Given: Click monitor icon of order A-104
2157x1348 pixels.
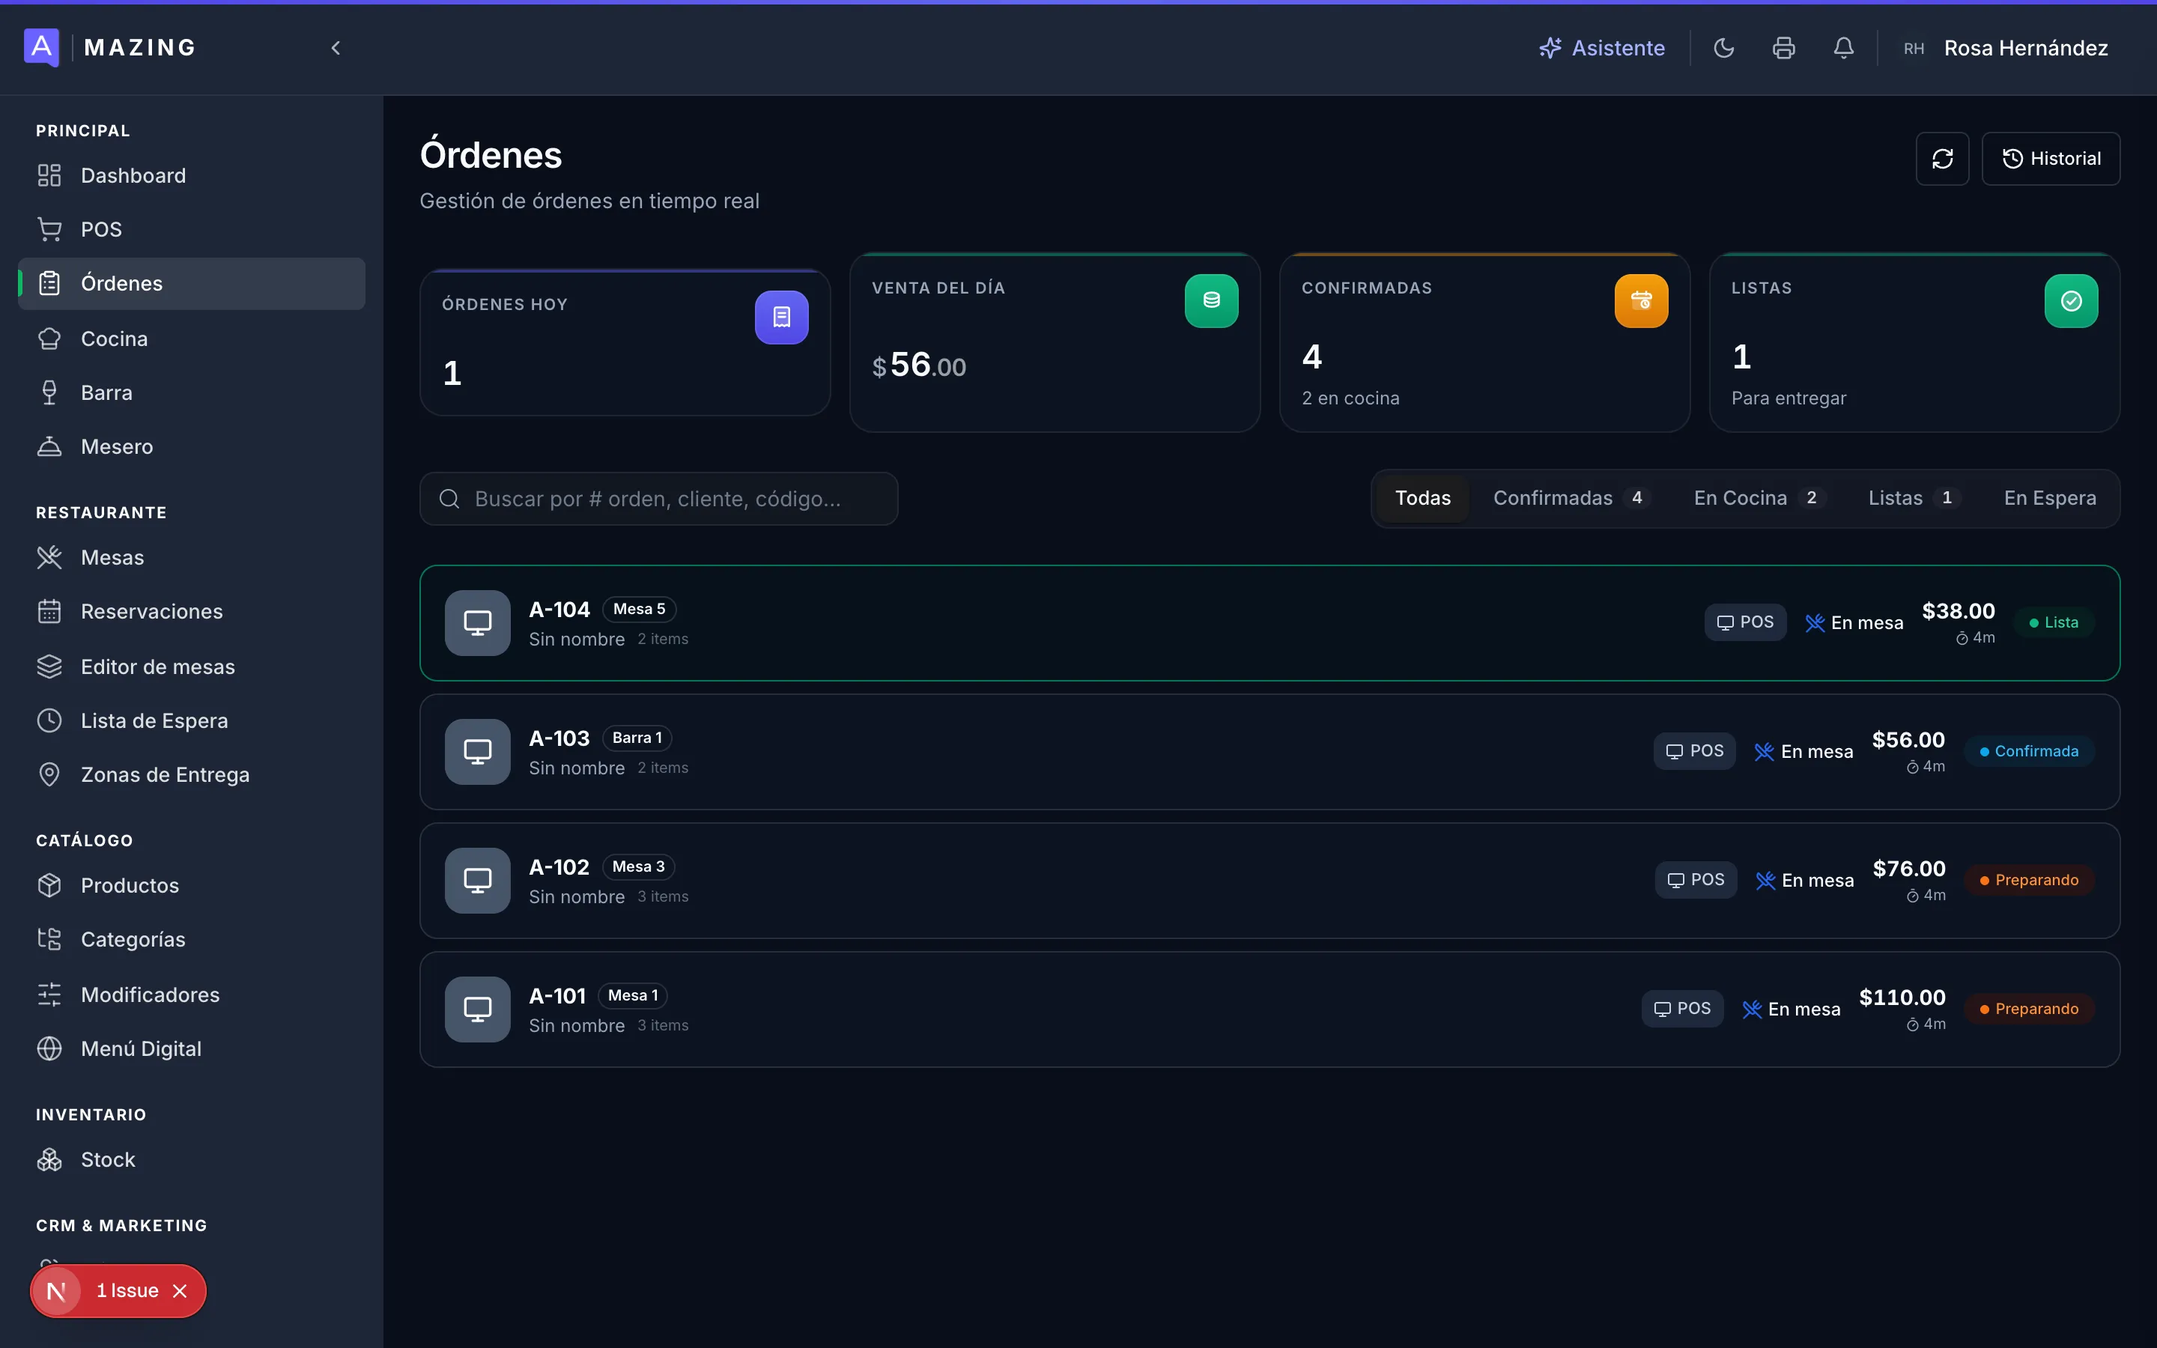Looking at the screenshot, I should [x=478, y=623].
